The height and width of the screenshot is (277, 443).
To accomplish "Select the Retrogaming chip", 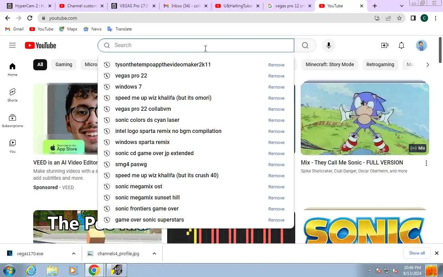I will pos(380,64).
